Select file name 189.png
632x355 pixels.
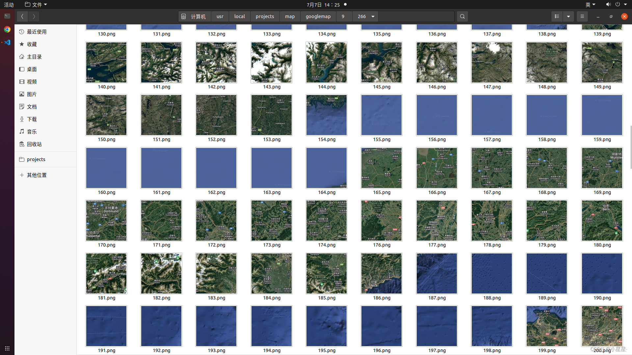[547, 298]
